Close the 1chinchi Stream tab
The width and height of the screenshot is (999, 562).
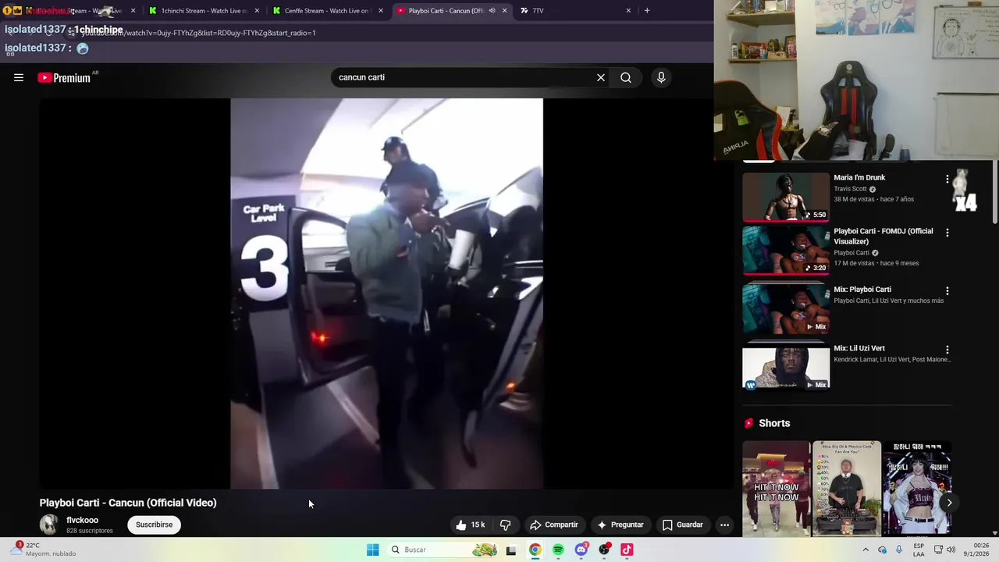coord(257,11)
